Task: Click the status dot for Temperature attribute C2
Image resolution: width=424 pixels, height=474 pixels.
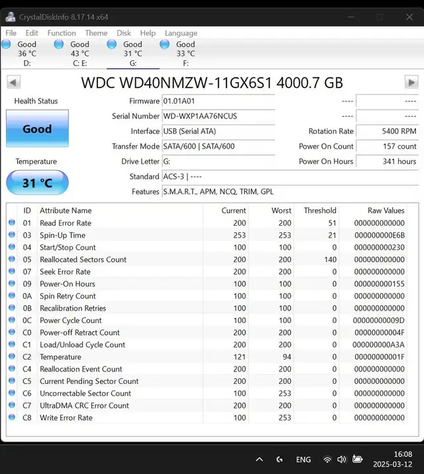Action: (x=12, y=356)
